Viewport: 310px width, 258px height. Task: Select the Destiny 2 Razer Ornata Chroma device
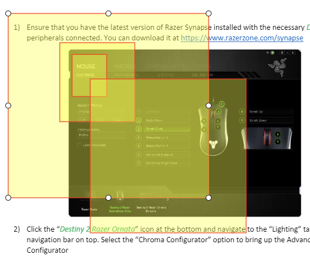tap(151, 202)
